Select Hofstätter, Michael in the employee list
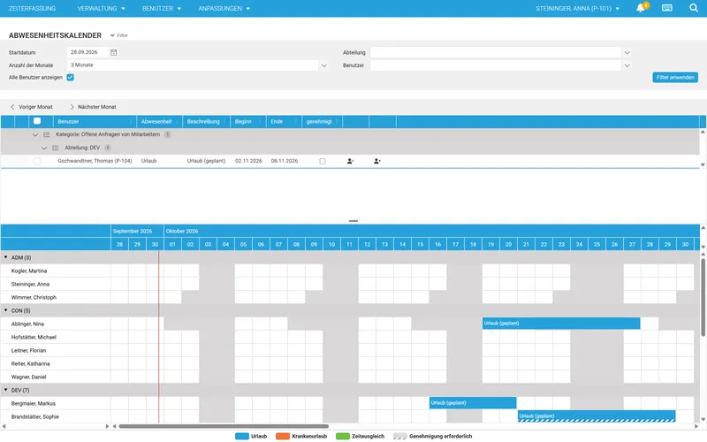This screenshot has height=442, width=707. coord(34,338)
